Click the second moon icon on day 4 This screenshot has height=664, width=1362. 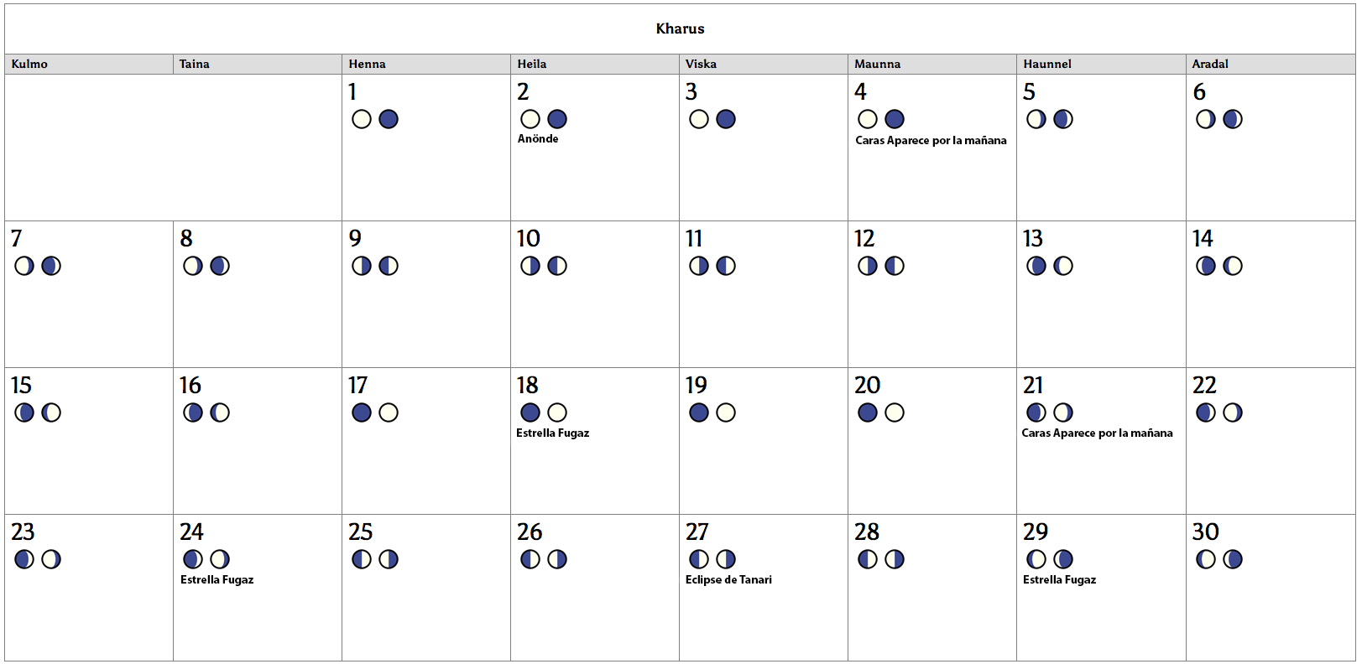(x=895, y=119)
